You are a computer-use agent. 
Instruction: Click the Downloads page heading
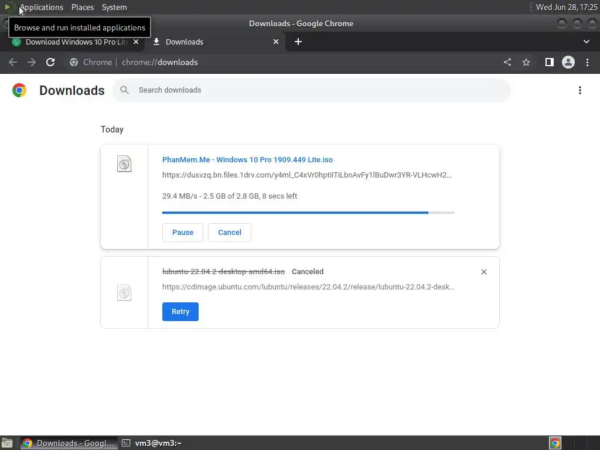72,90
